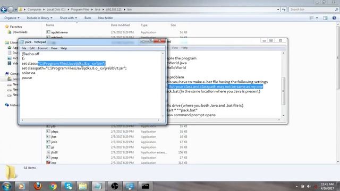
Task: Sort by Date modified column header
Action: point(120,25)
